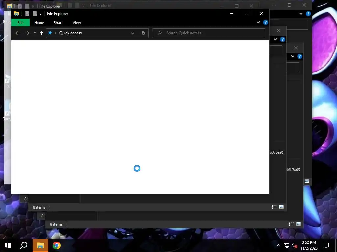Click large icons view button in lowest status bar
The width and height of the screenshot is (337, 252).
[298, 224]
